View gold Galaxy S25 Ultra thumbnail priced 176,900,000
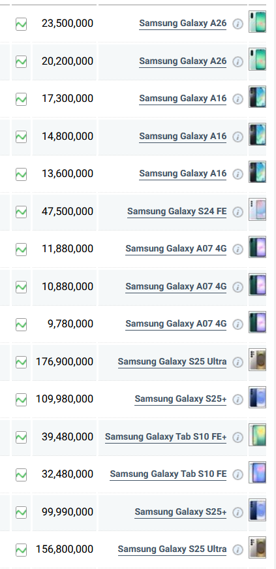This screenshot has height=569, width=276. click(x=257, y=359)
